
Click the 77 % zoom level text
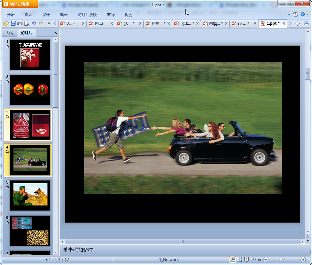(256, 259)
